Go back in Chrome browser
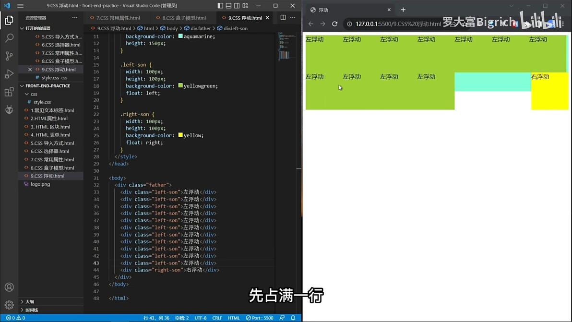This screenshot has height=322, width=572. (311, 24)
